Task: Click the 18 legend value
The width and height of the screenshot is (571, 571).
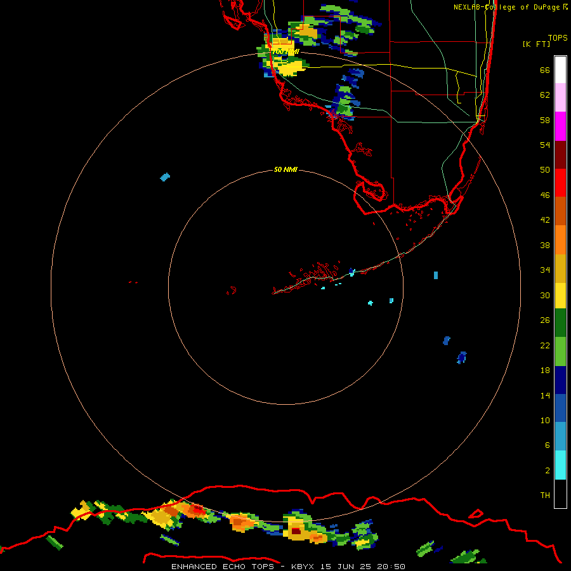Action: [x=545, y=371]
